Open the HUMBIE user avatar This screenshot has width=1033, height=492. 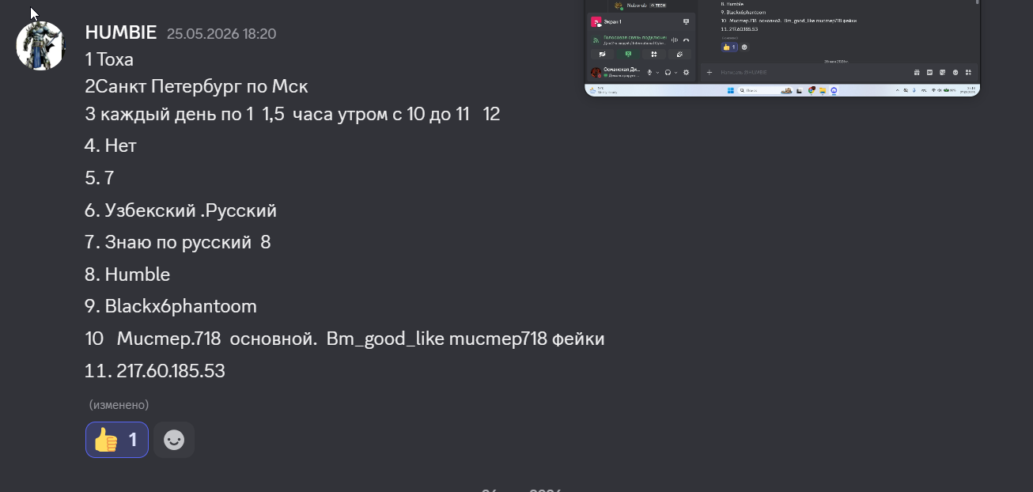(x=40, y=46)
